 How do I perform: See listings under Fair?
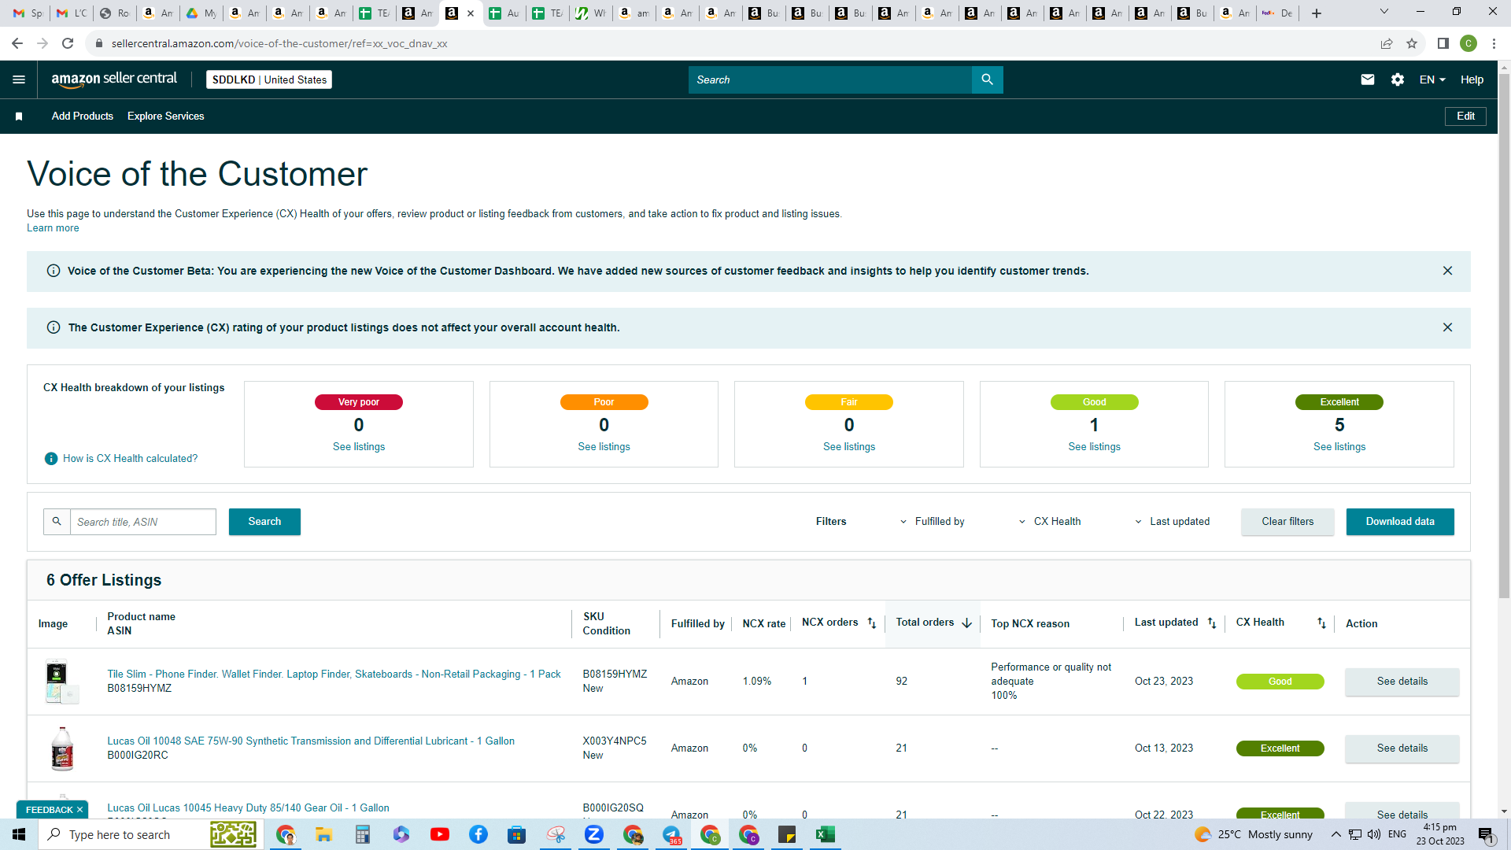click(849, 447)
